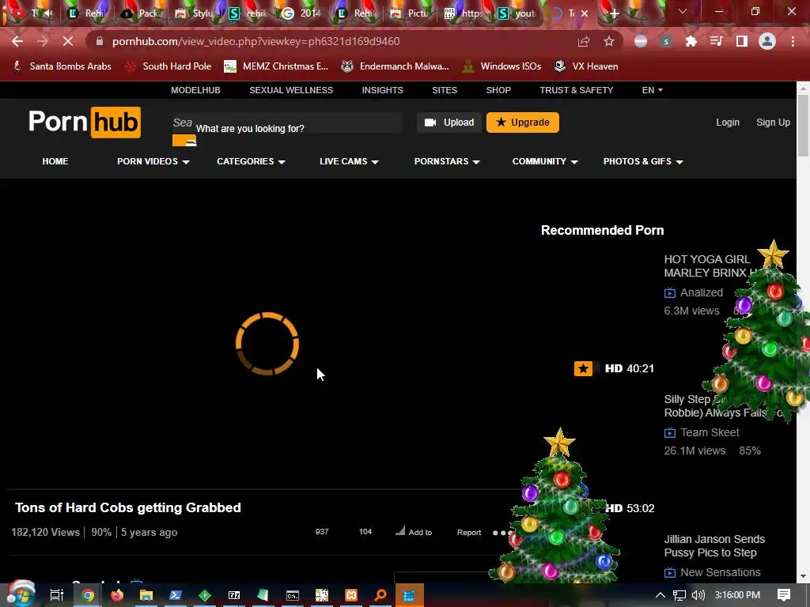Viewport: 810px width, 607px height.
Task: Open File Explorer from the taskbar
Action: [x=146, y=595]
